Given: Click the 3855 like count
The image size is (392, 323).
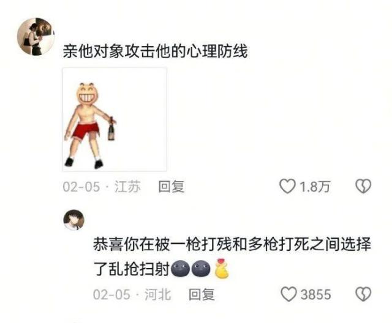Looking at the screenshot, I should point(316,294).
